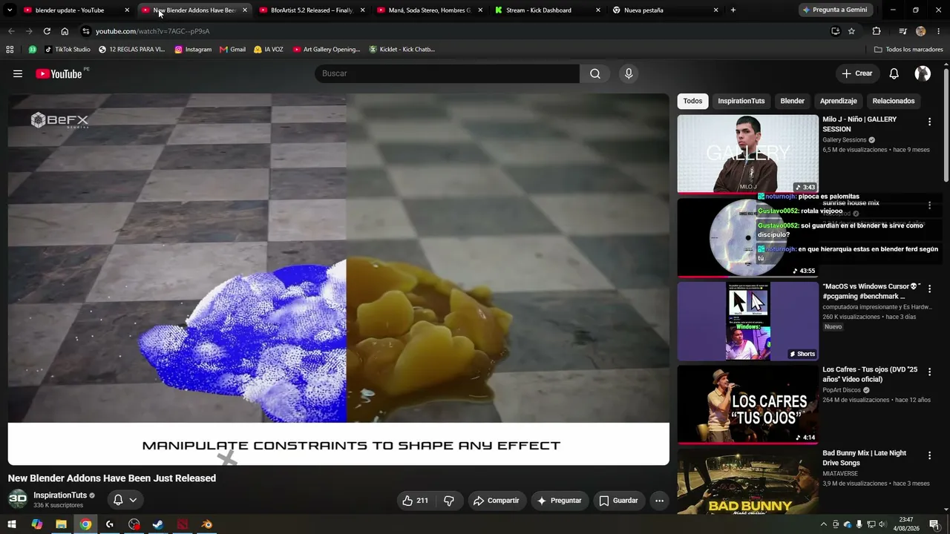Open the Bad Bunny Mix thumbnail

click(747, 481)
